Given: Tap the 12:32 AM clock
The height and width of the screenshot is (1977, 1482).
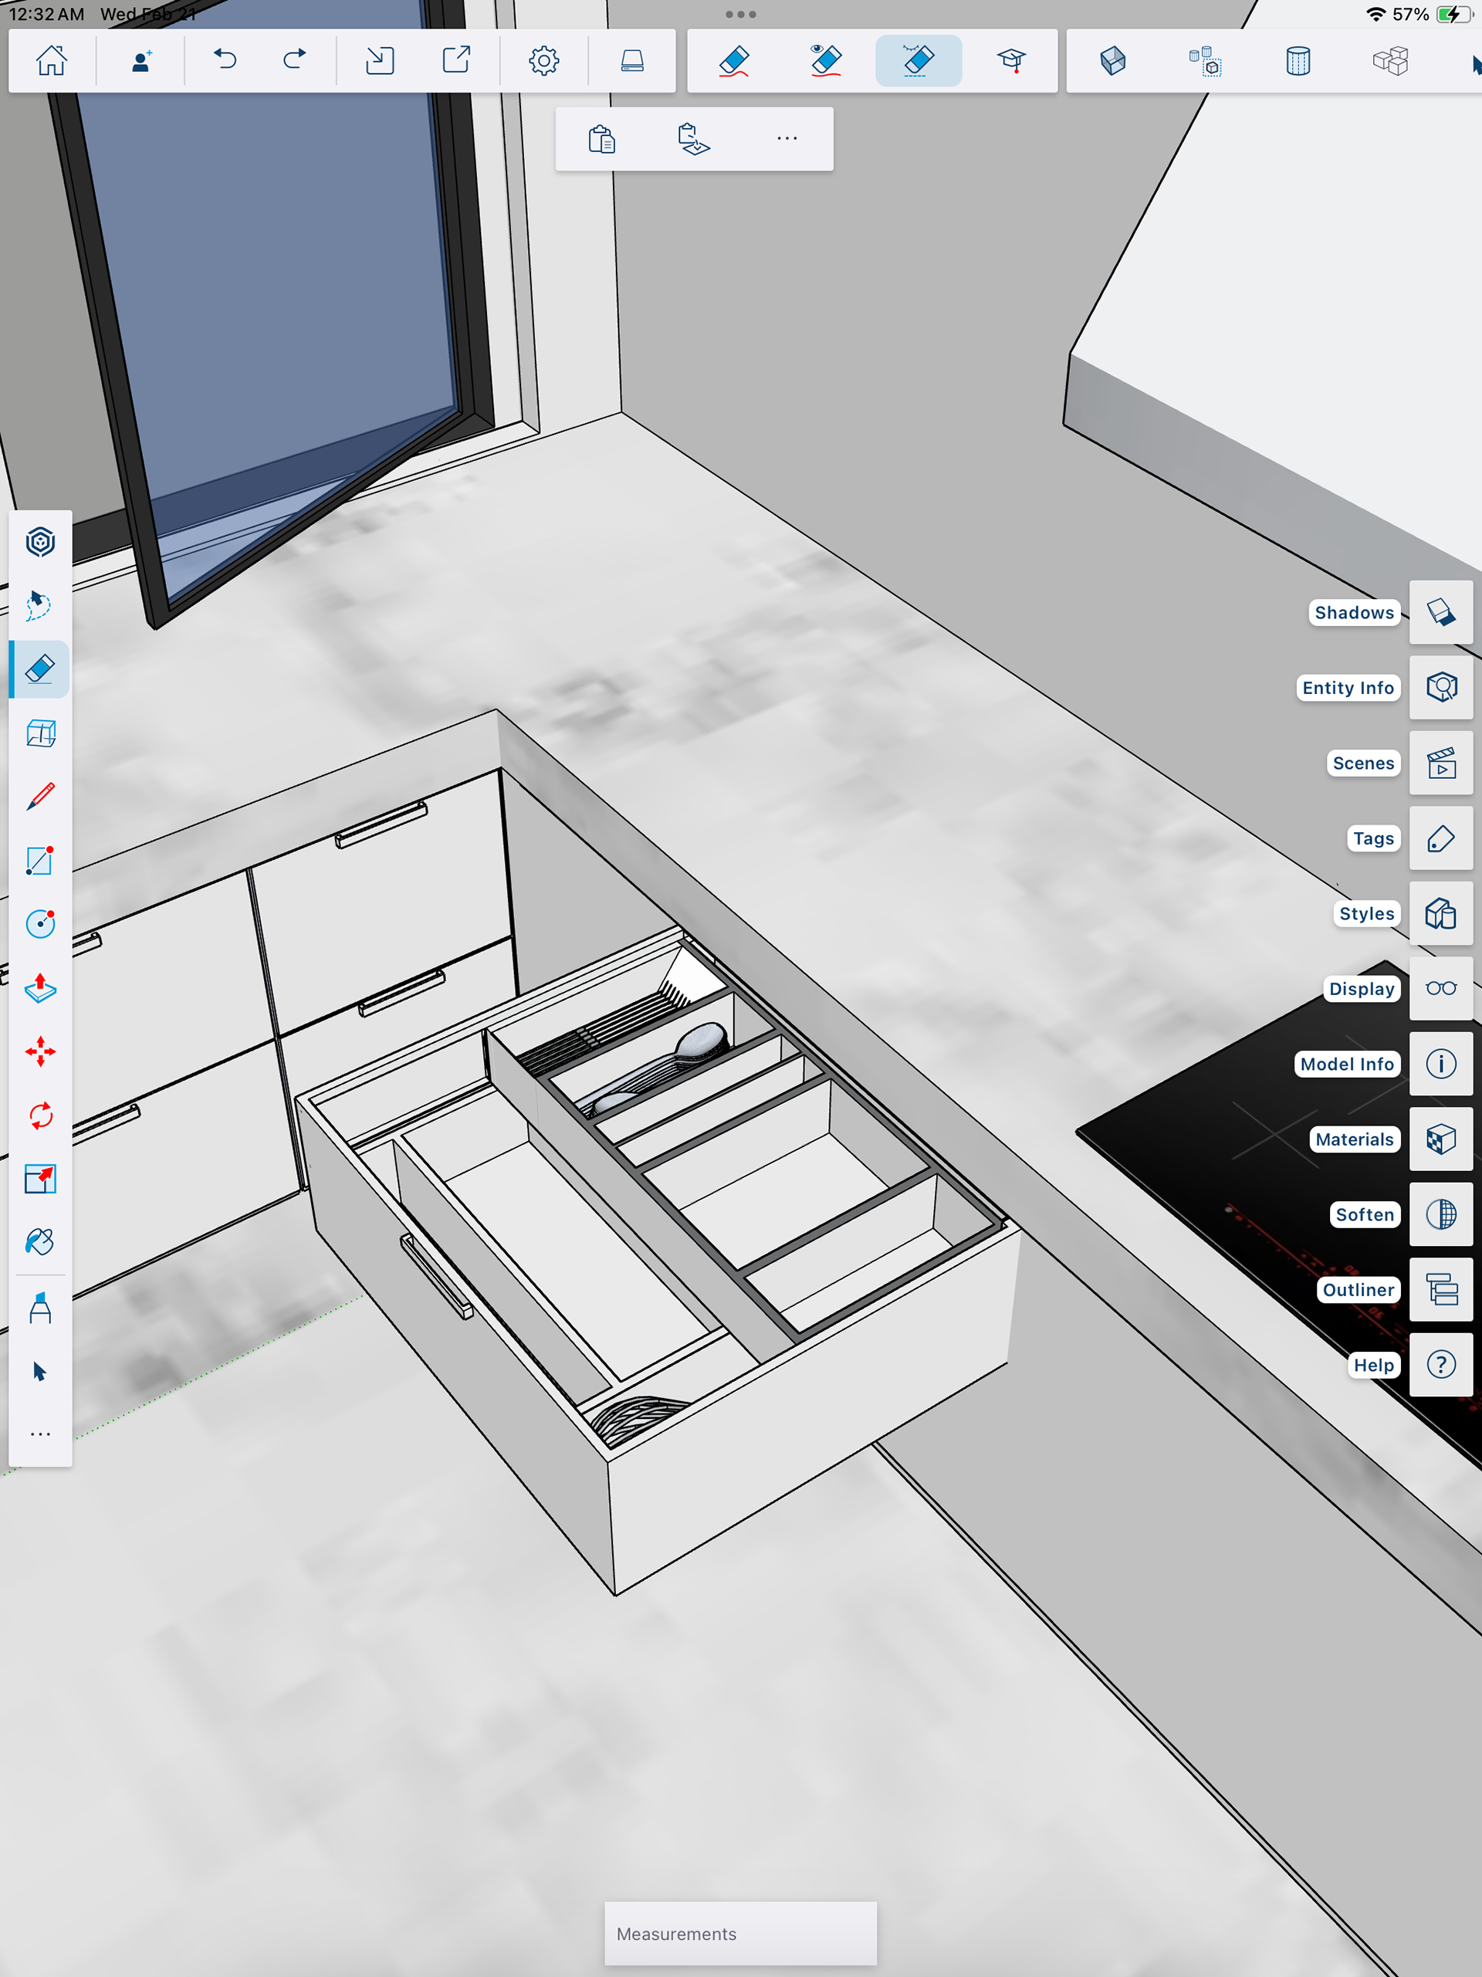Looking at the screenshot, I should (x=46, y=15).
